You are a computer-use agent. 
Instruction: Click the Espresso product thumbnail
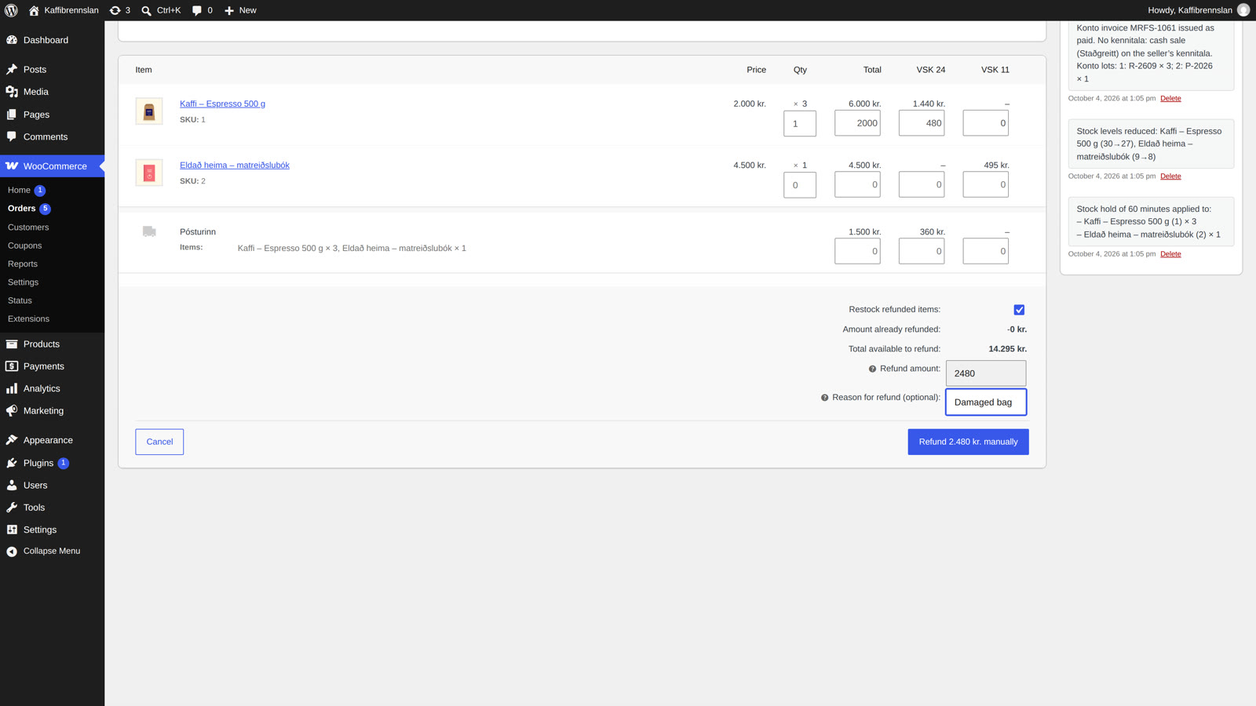tap(149, 111)
